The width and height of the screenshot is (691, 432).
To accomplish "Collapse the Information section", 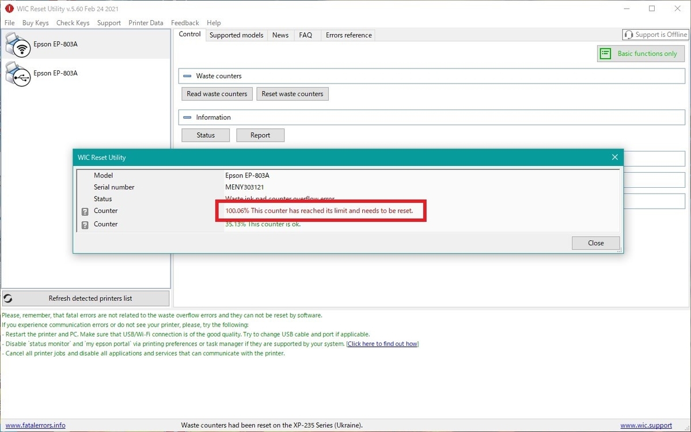I will pyautogui.click(x=187, y=118).
